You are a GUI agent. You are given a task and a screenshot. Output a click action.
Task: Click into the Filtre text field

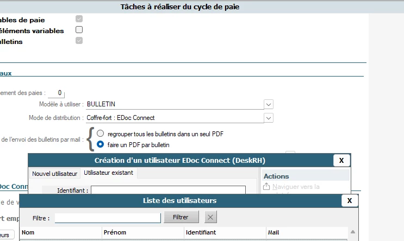pos(108,218)
